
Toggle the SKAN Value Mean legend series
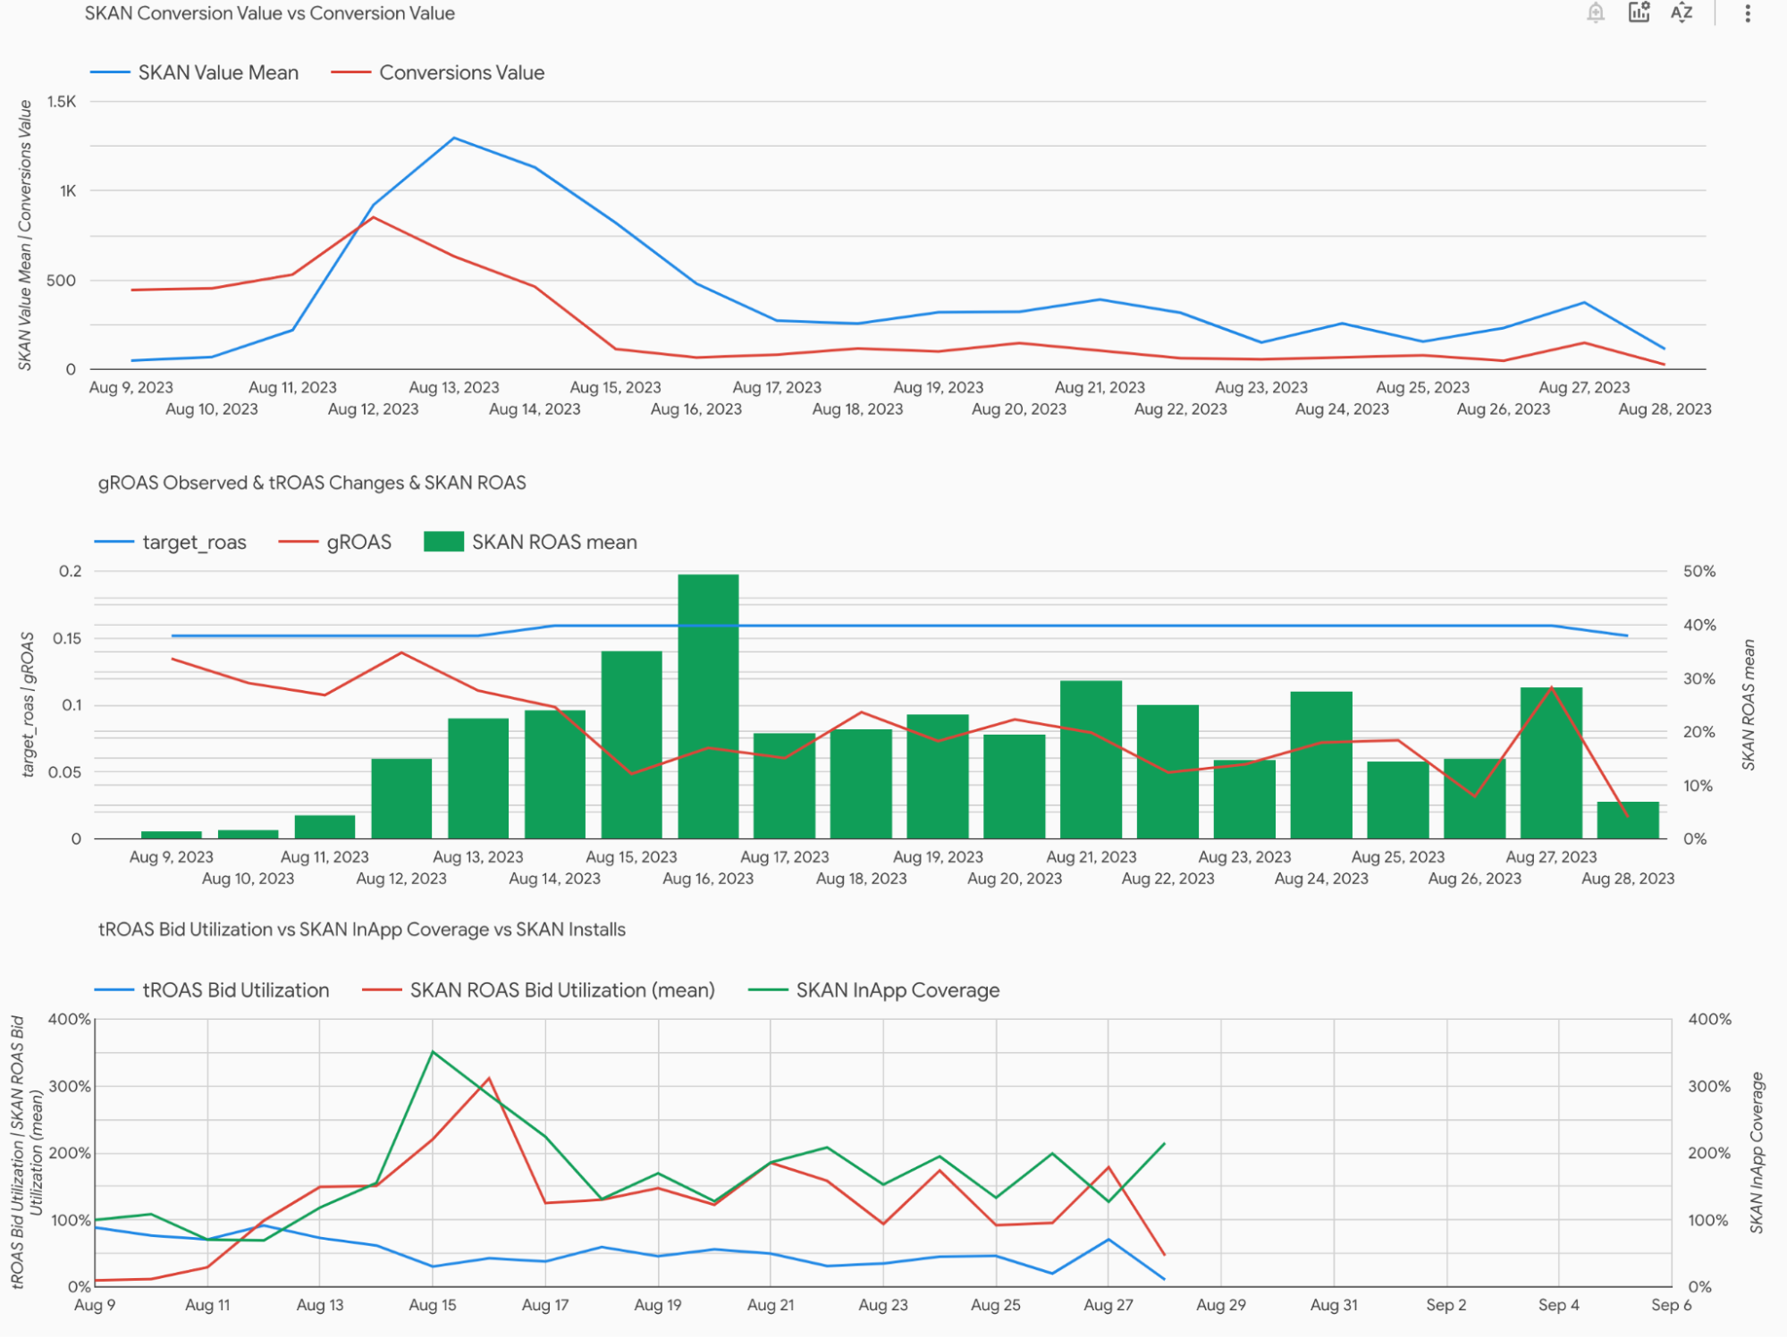[x=217, y=72]
